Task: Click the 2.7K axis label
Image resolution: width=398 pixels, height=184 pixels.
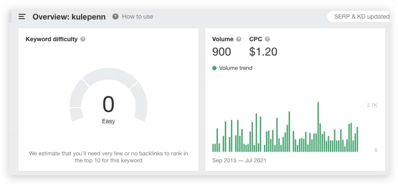Action: pyautogui.click(x=372, y=105)
